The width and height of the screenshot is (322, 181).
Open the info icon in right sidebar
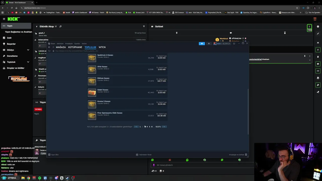(x=318, y=26)
